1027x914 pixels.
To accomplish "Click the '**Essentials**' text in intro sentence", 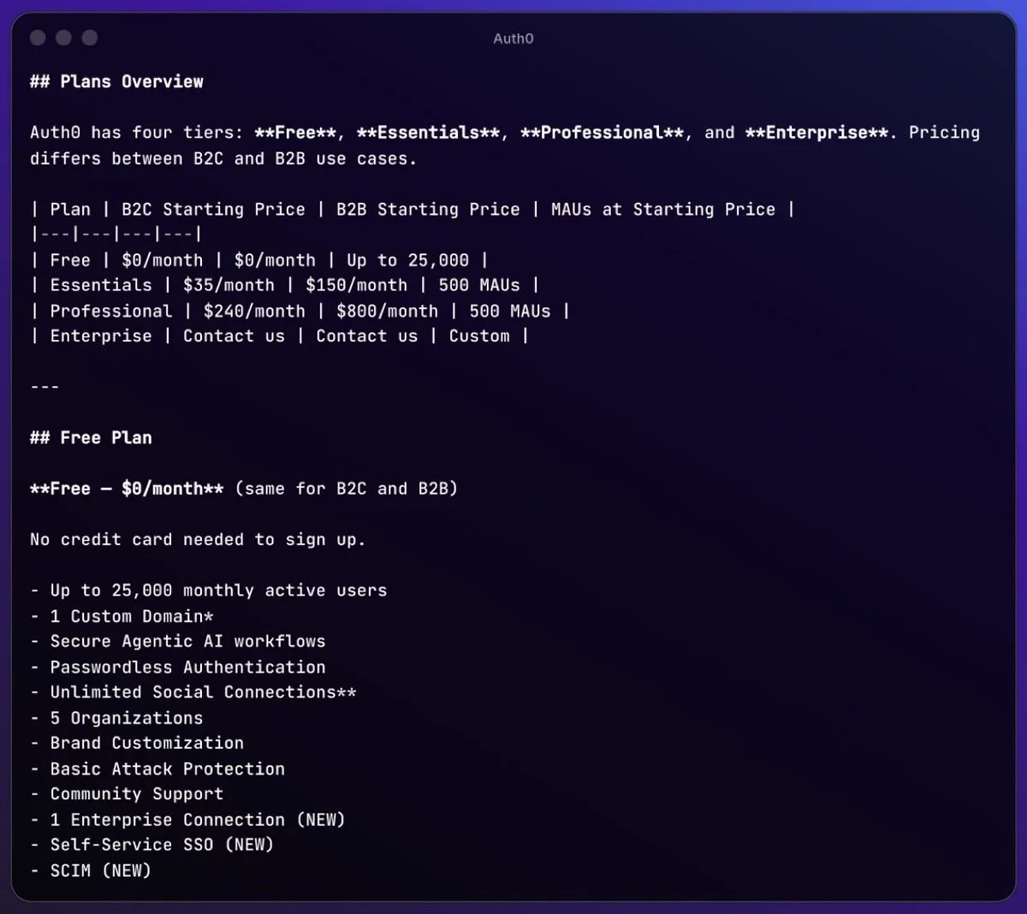I will click(428, 133).
